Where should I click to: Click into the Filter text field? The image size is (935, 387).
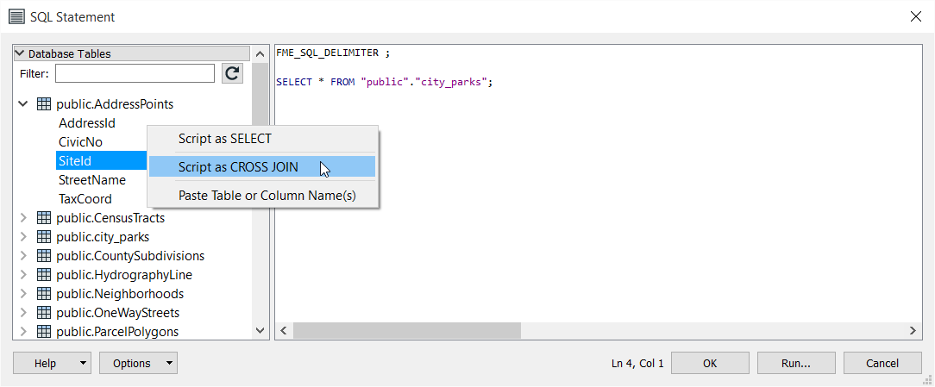135,73
